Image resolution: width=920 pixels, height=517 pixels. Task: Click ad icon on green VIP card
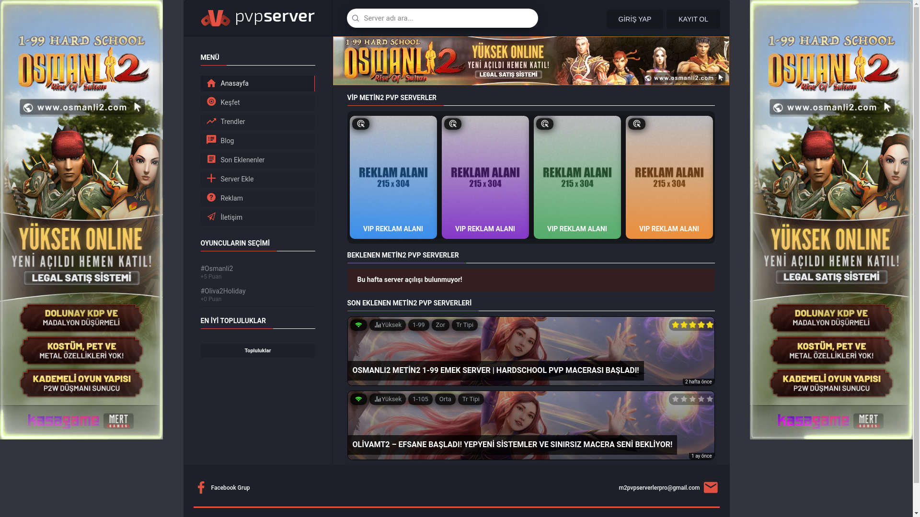(x=545, y=124)
